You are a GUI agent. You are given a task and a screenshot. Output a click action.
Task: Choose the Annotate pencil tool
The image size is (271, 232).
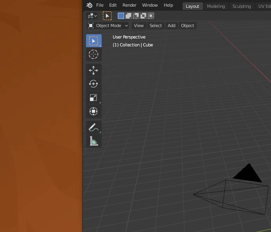[94, 127]
